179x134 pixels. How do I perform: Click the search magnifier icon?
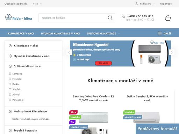[110, 18]
